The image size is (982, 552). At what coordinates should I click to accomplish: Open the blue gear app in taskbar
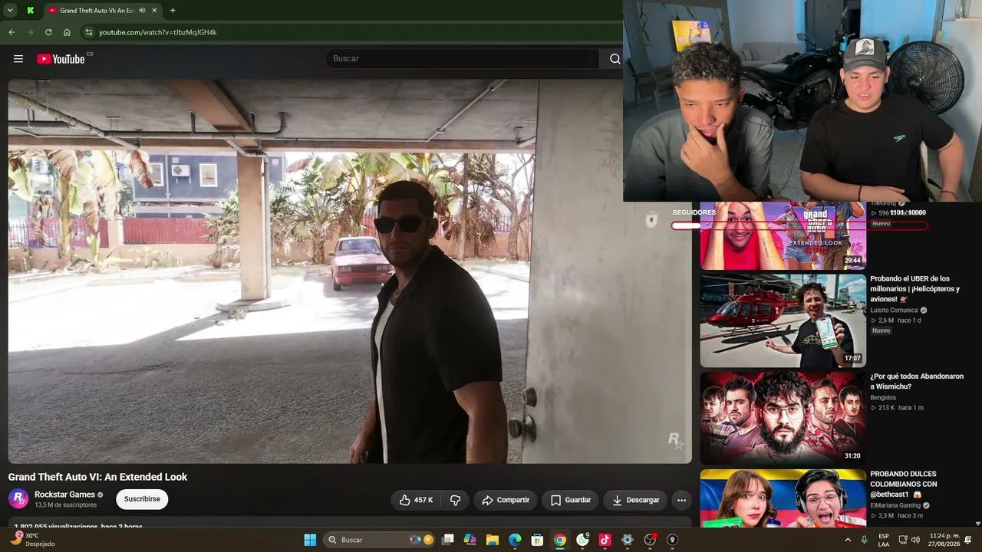click(x=628, y=540)
